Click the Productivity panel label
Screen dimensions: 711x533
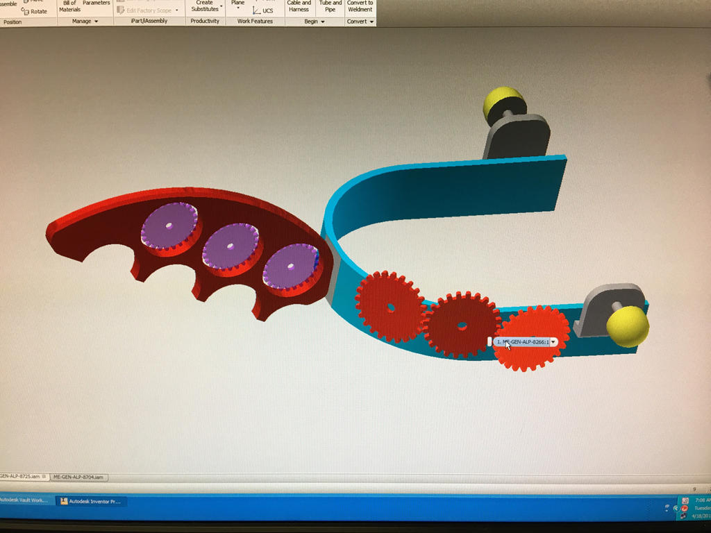(205, 22)
